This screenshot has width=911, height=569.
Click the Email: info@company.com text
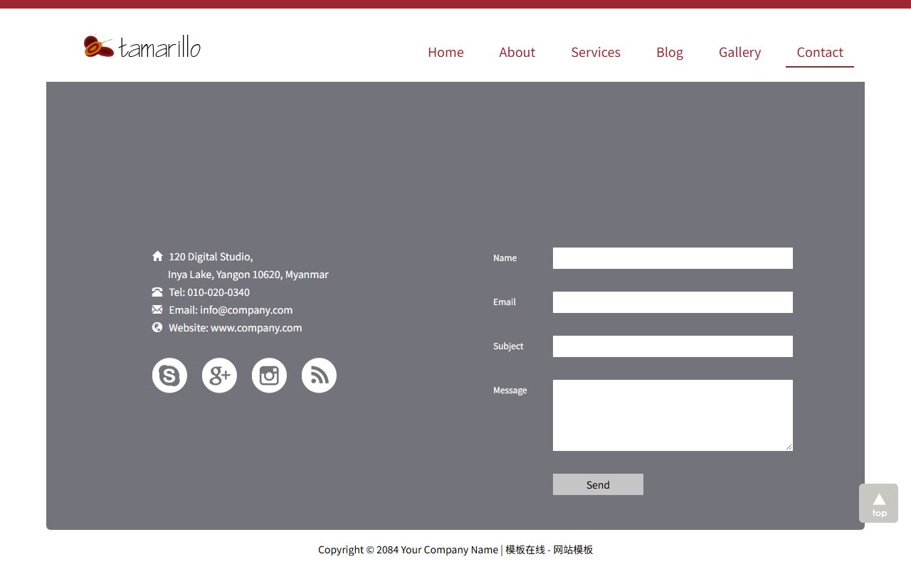231,309
